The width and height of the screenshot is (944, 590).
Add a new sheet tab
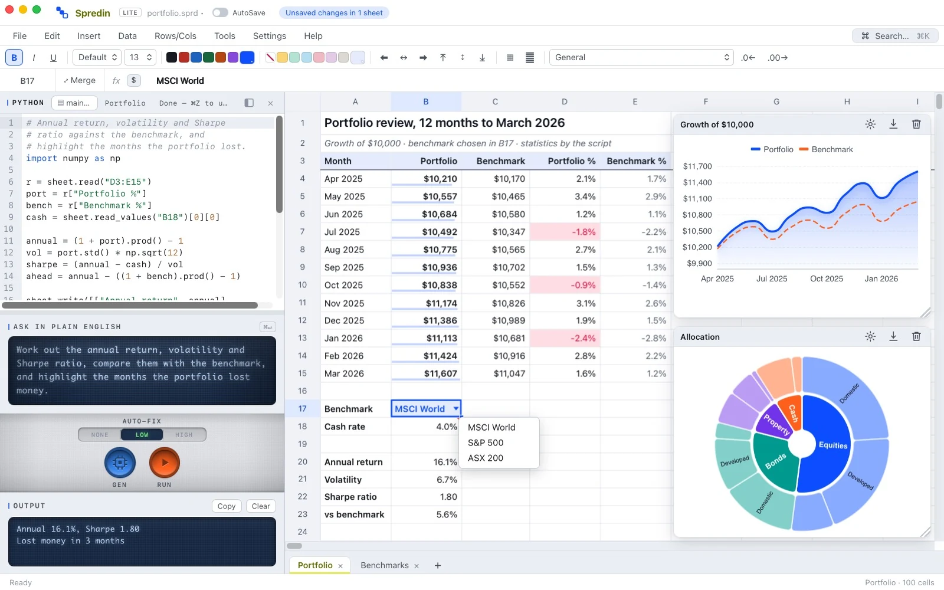pyautogui.click(x=438, y=565)
